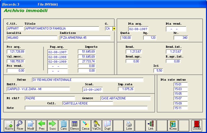207x133 pixels.
Task: Open the Elenco list table icon
Action: 75,126
